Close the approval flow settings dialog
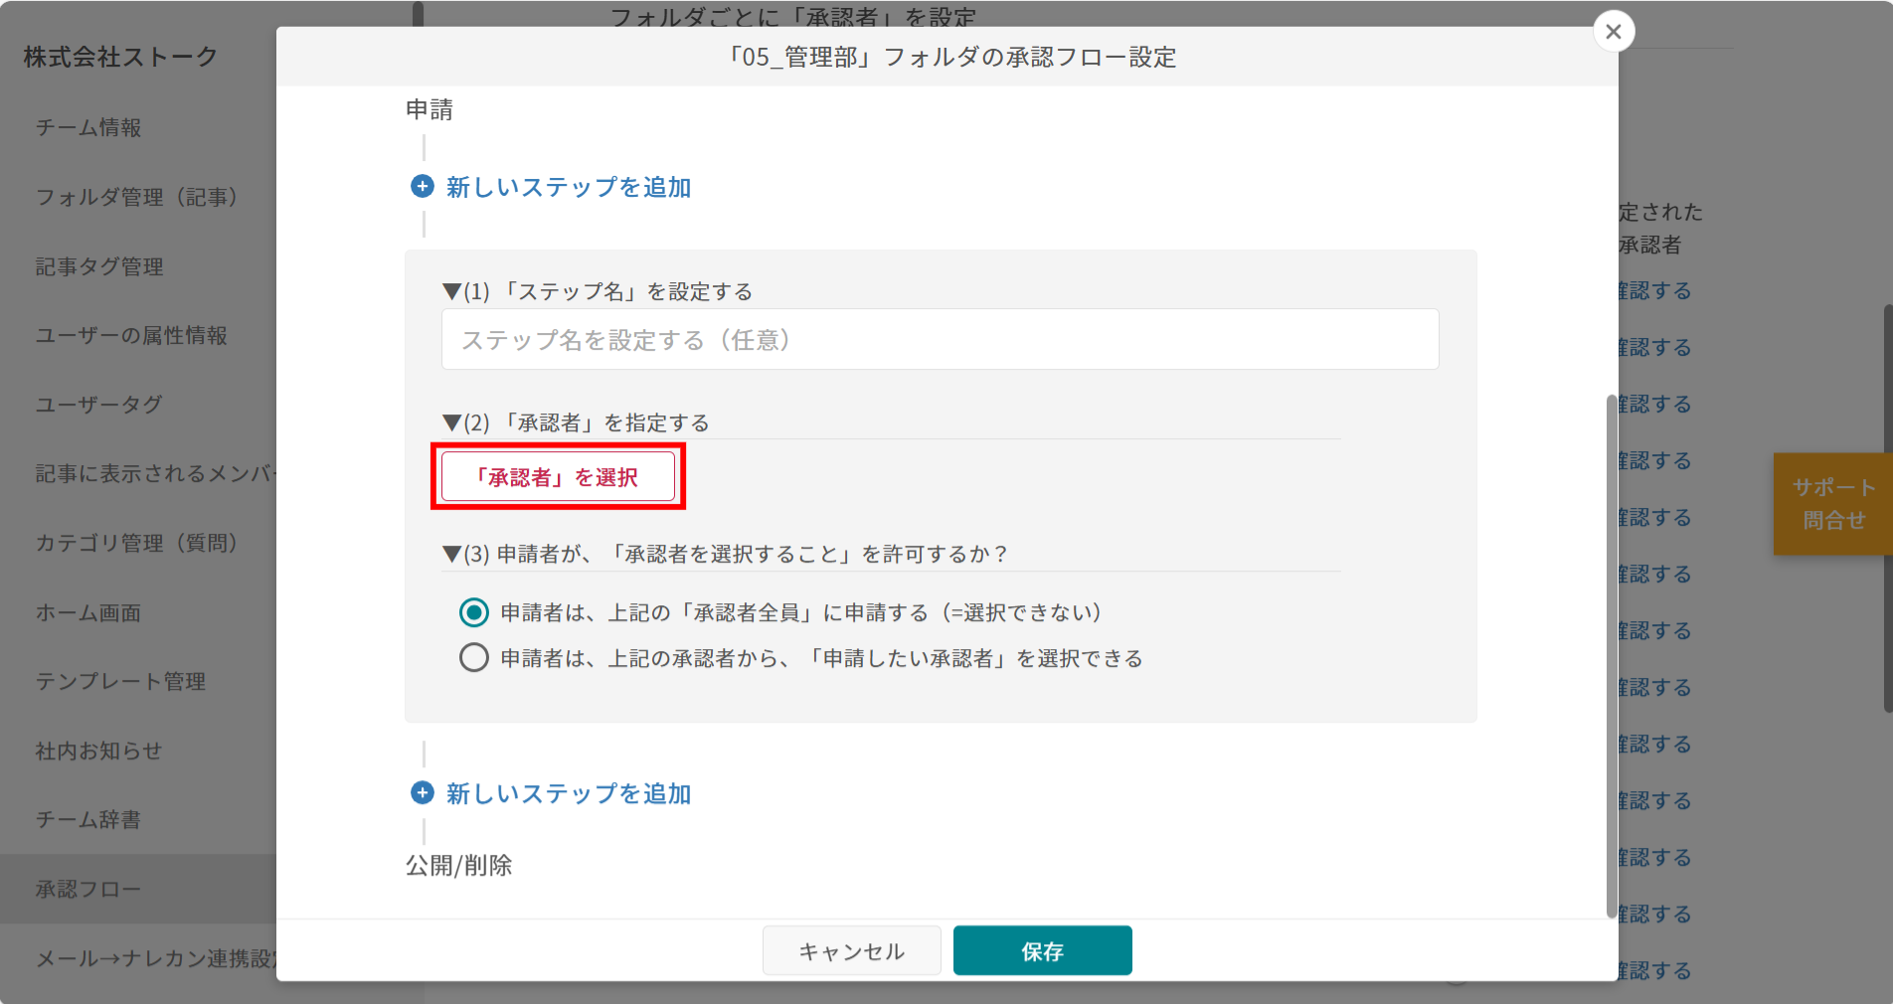Image resolution: width=1893 pixels, height=1004 pixels. click(1613, 32)
